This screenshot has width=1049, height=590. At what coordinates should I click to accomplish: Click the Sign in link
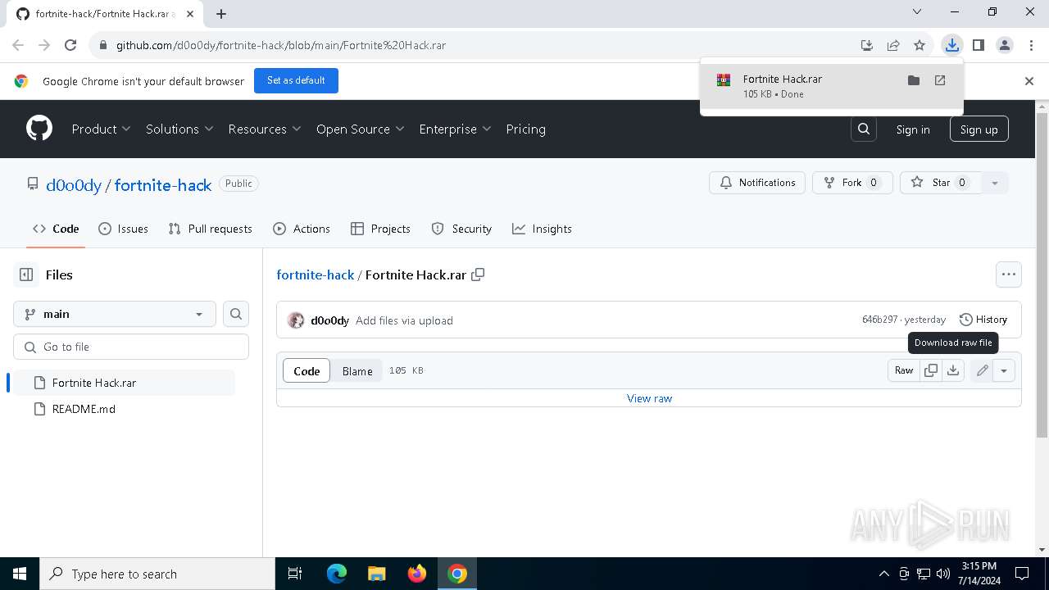point(913,129)
